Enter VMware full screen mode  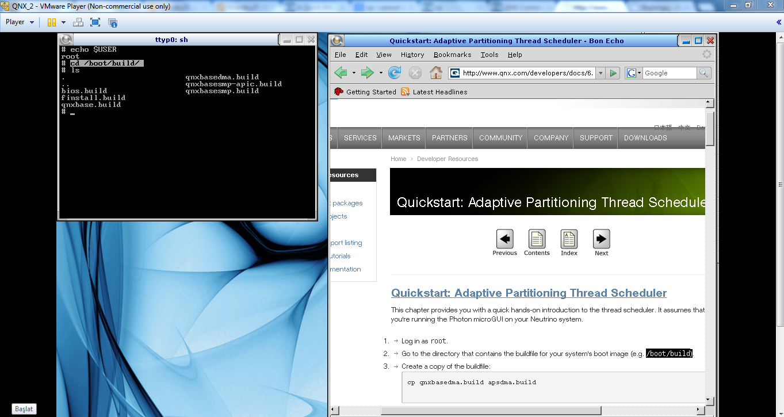pos(95,22)
